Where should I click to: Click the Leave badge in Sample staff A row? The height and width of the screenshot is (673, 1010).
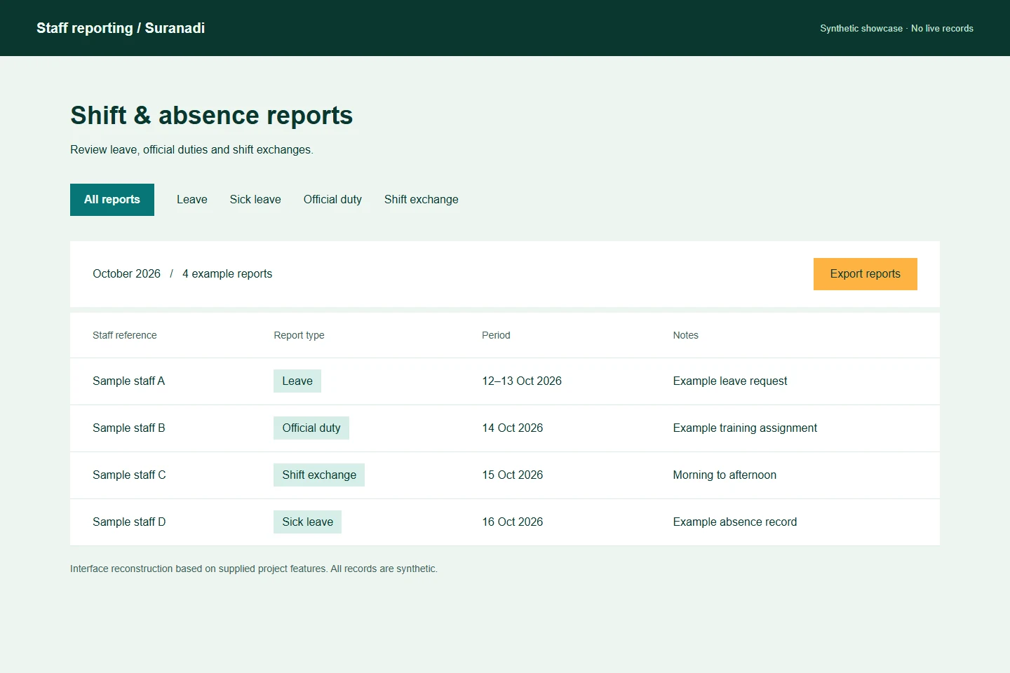click(x=297, y=381)
